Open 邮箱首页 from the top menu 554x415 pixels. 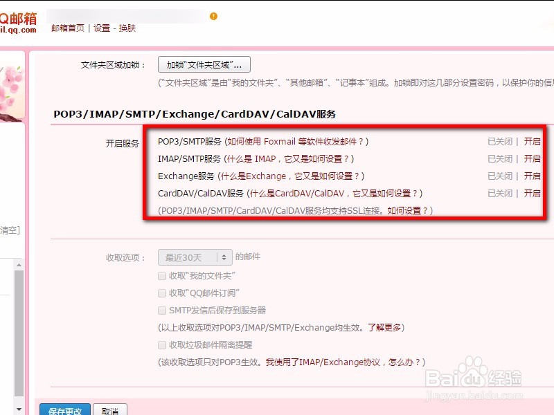(66, 30)
